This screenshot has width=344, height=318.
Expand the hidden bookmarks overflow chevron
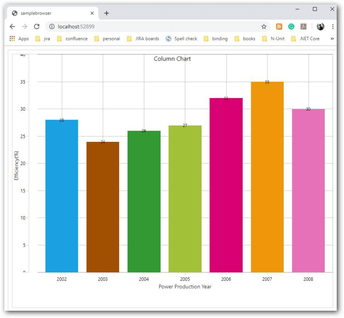point(332,39)
